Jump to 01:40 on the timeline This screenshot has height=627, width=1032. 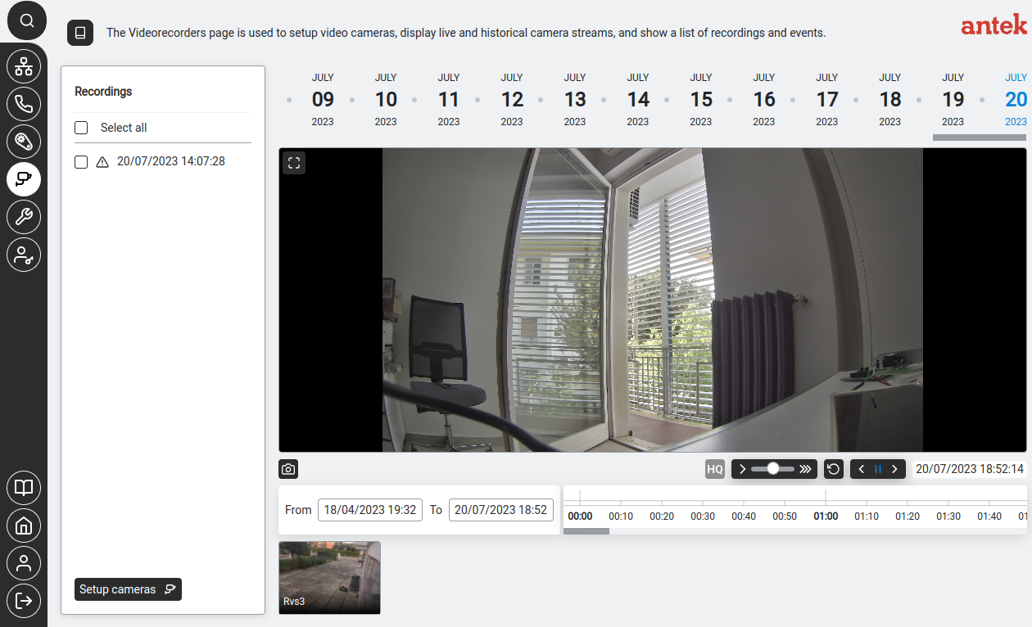tap(989, 516)
